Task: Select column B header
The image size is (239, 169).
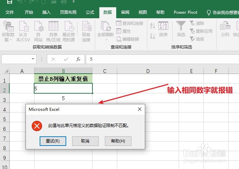Action: pyautogui.click(x=63, y=71)
